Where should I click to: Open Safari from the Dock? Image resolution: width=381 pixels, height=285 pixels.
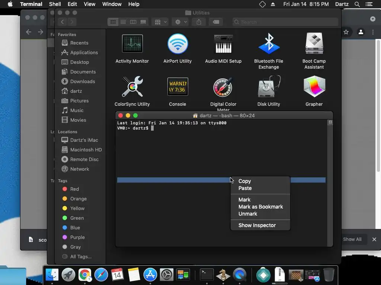coord(101,274)
